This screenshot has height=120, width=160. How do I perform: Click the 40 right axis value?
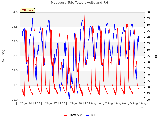(148, 75)
